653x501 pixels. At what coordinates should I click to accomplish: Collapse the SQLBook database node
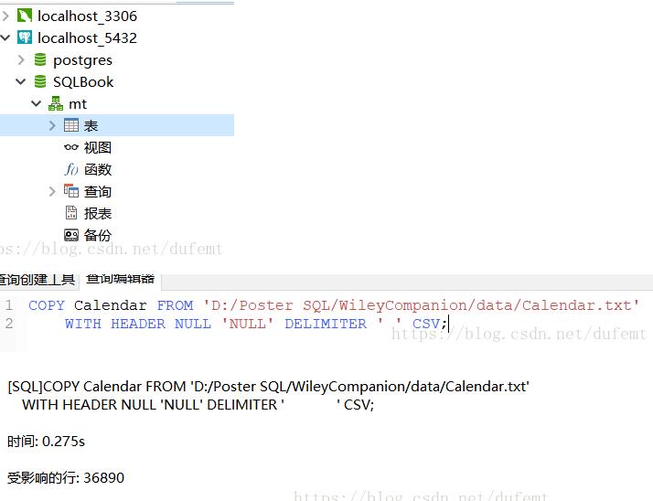(x=21, y=81)
